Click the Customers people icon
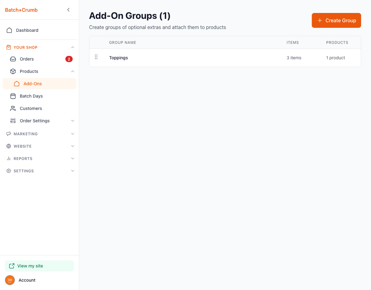Image resolution: width=371 pixels, height=290 pixels. [13, 108]
